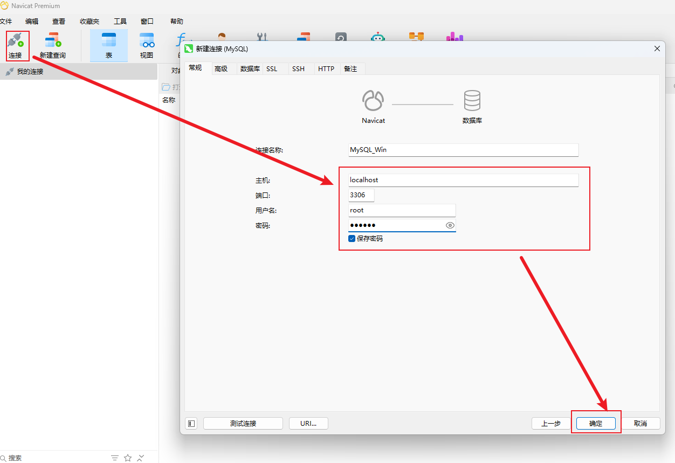This screenshot has width=675, height=463.
Task: Click the 连接名称 field containing MySQL_Win
Action: (463, 150)
